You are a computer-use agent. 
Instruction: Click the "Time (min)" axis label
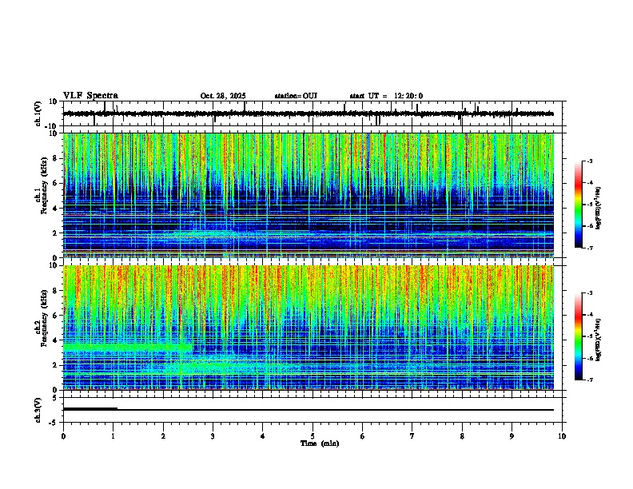tap(320, 443)
